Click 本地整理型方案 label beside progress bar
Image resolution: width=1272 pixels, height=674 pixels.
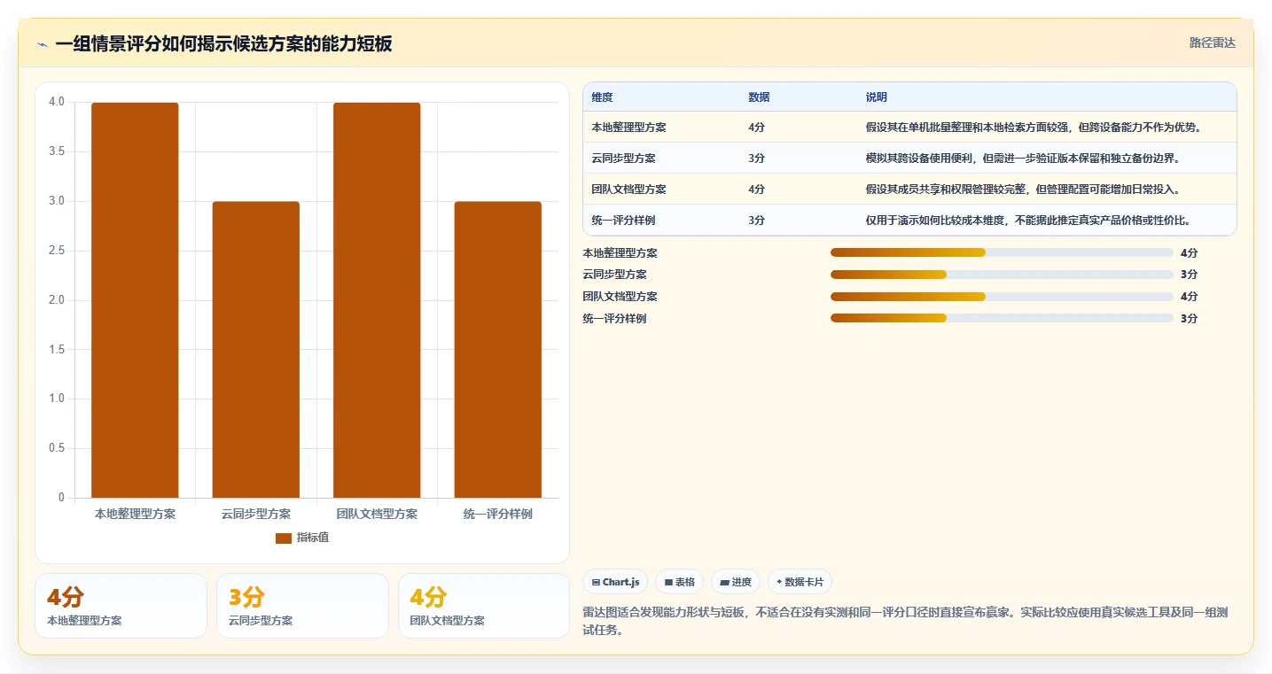[x=620, y=253]
